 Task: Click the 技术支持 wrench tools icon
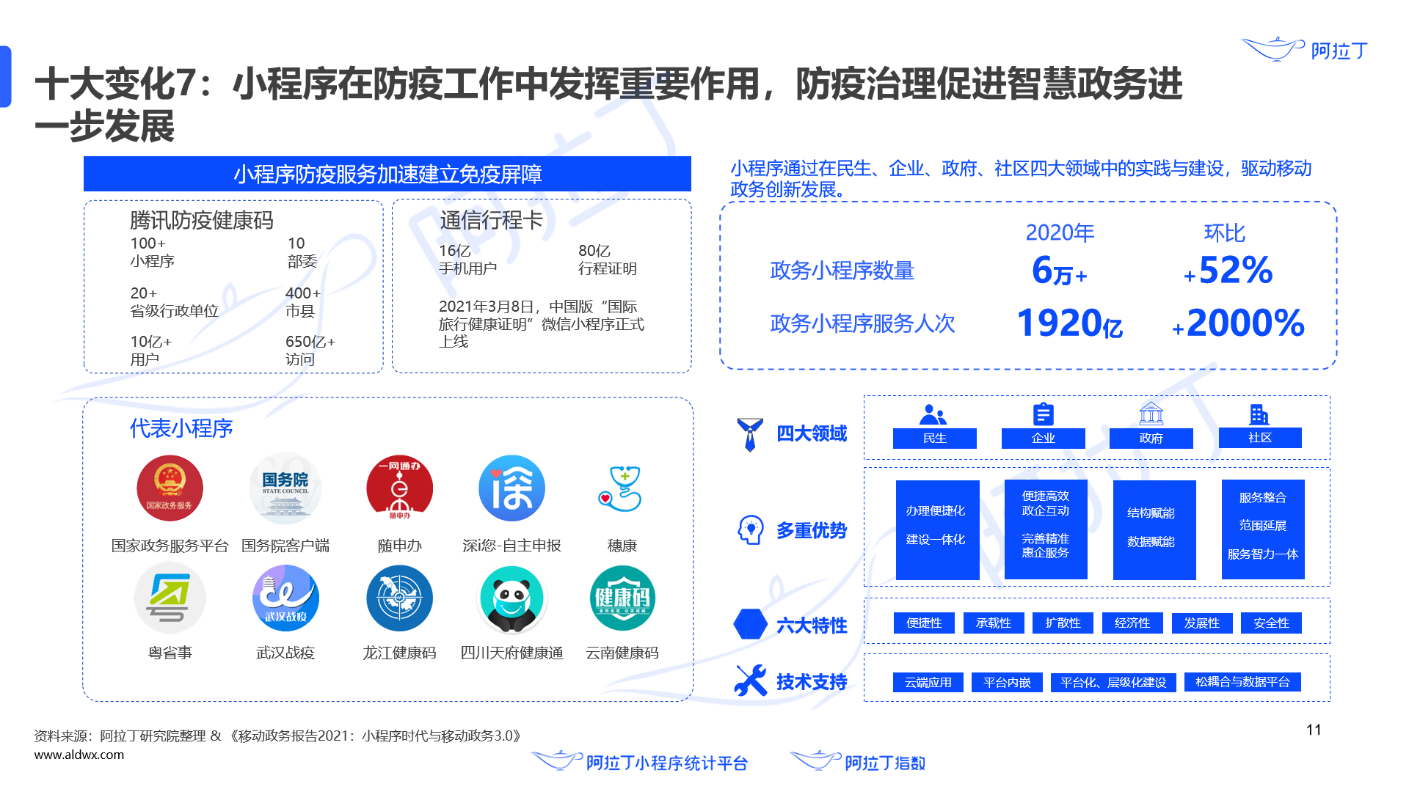click(x=750, y=681)
